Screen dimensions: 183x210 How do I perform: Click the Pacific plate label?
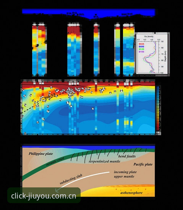[143, 164]
